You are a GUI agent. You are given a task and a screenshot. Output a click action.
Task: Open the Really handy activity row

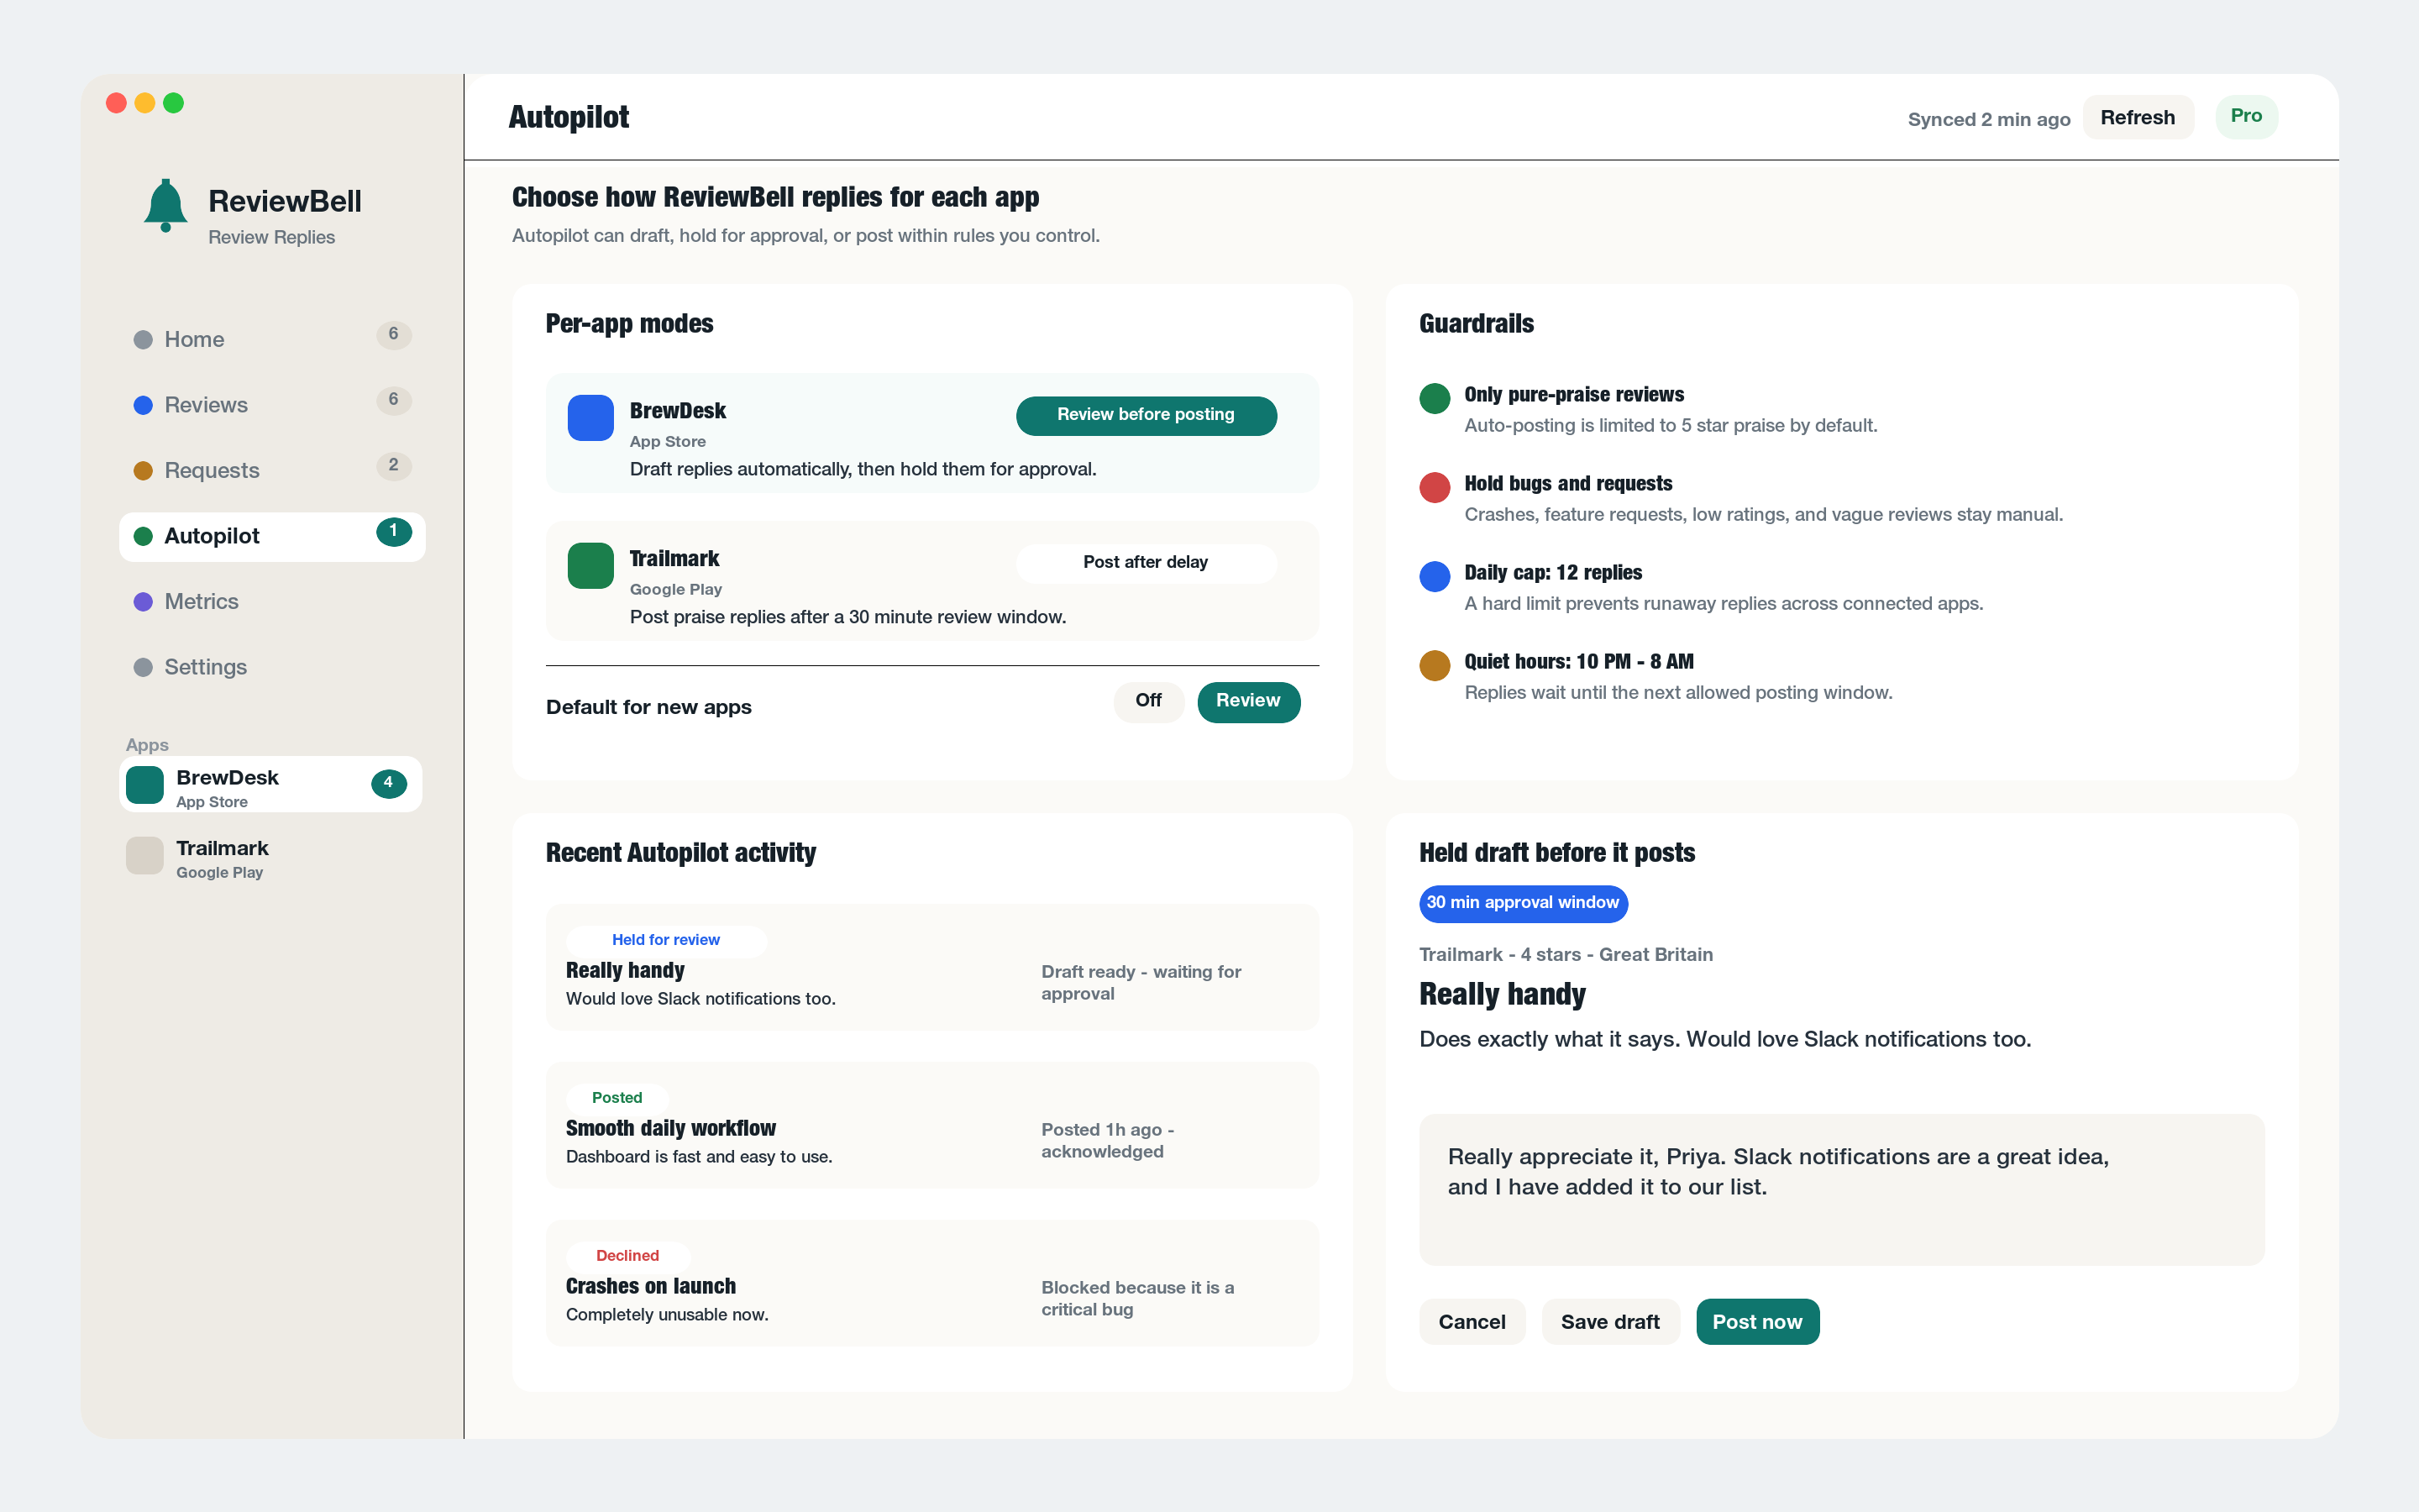click(x=932, y=967)
